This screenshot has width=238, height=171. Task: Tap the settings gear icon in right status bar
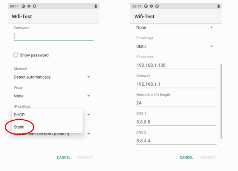click(x=151, y=7)
